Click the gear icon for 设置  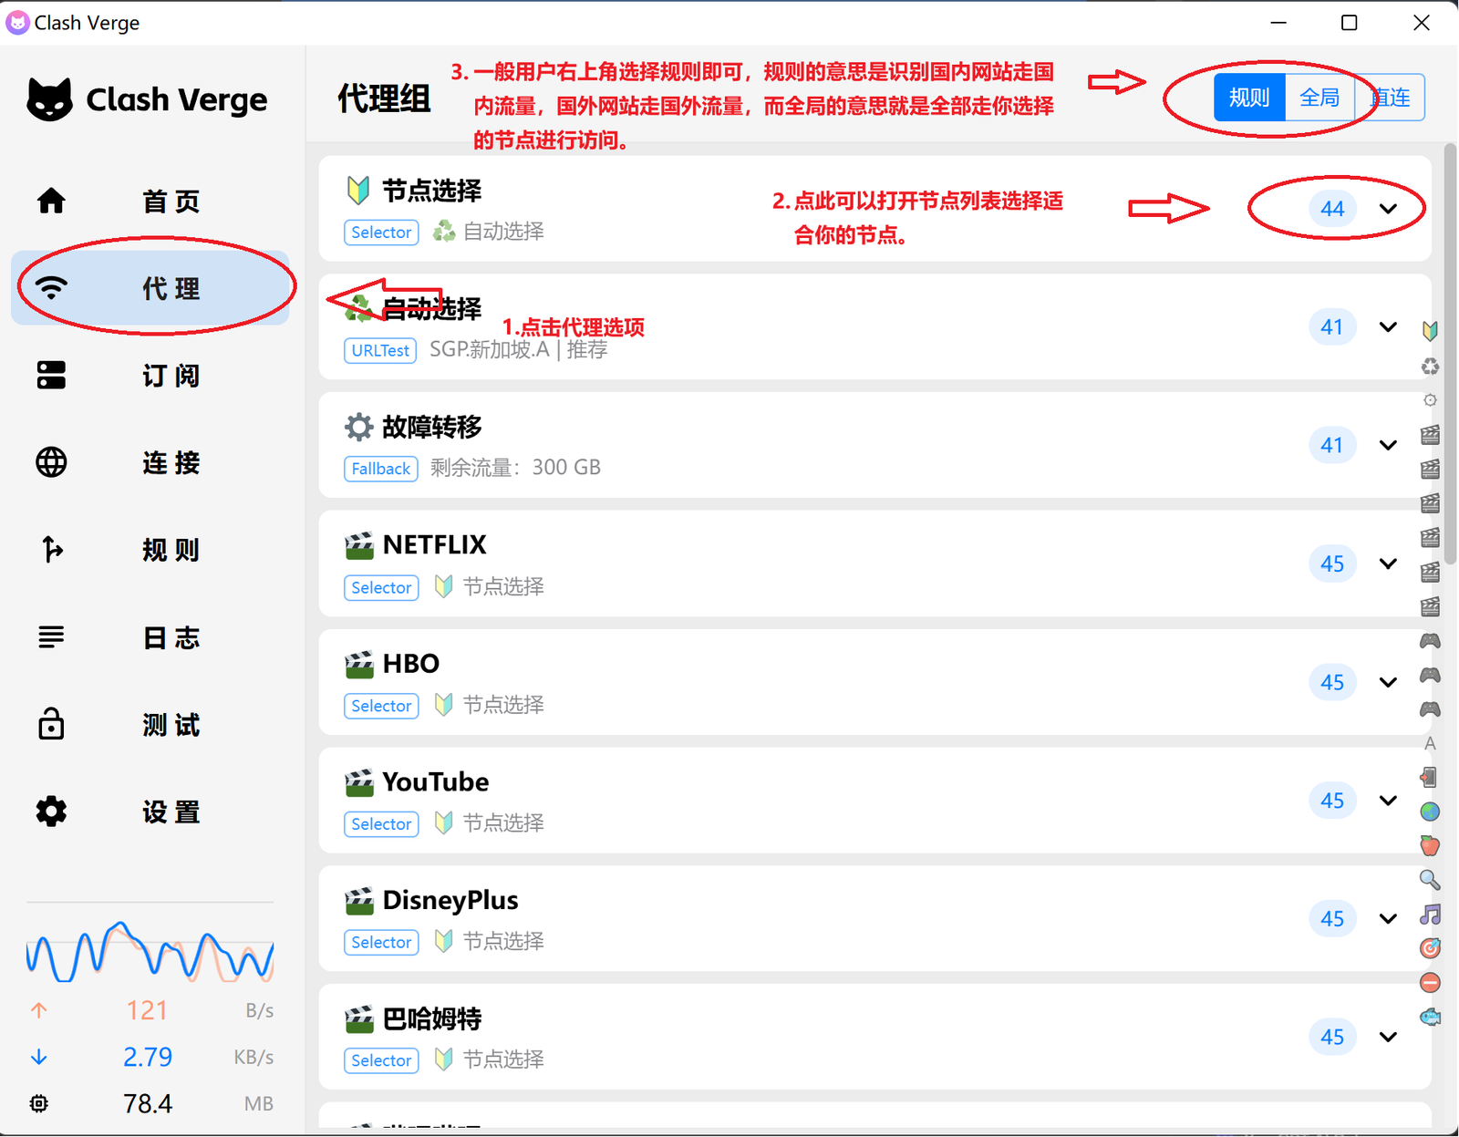click(x=51, y=811)
